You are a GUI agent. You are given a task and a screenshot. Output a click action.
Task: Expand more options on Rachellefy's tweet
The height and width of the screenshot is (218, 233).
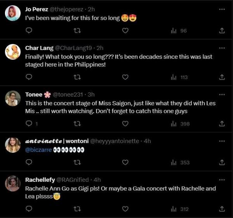pyautogui.click(x=222, y=179)
